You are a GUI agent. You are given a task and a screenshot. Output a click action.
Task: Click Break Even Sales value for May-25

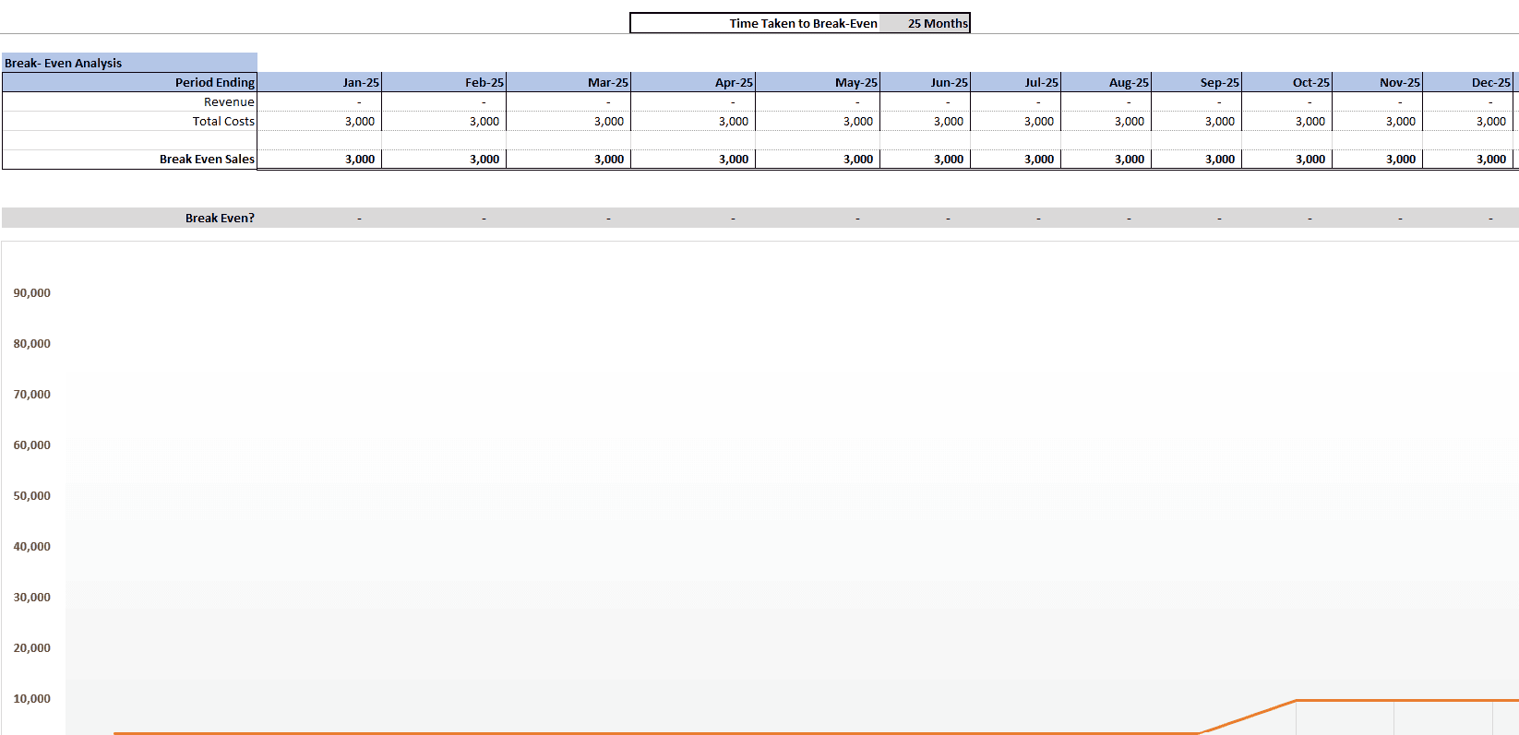[x=818, y=159]
